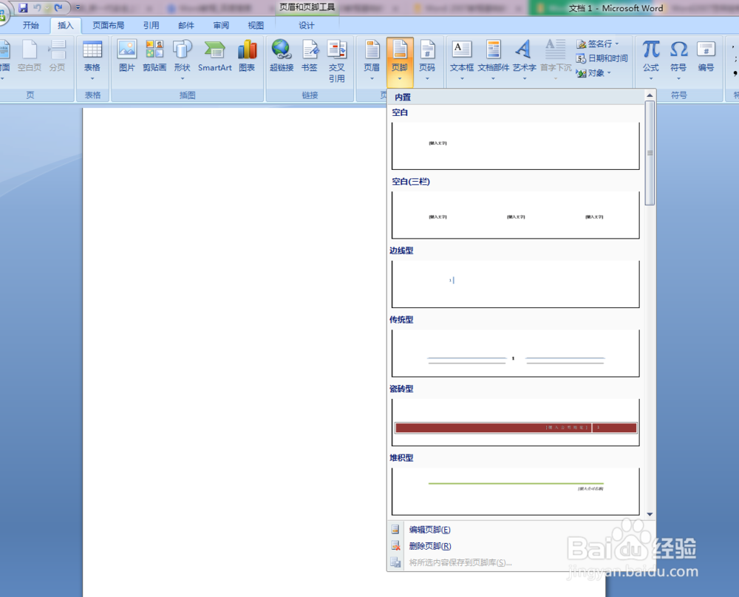Open the WordArt (艺术字) gallery
The height and width of the screenshot is (597, 739).
525,61
